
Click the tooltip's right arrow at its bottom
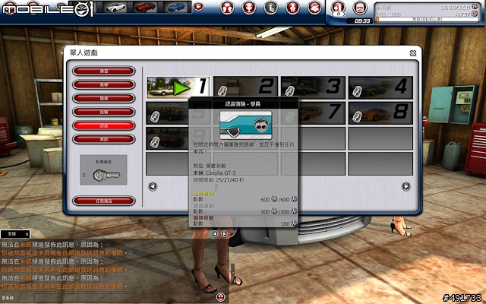point(224,233)
